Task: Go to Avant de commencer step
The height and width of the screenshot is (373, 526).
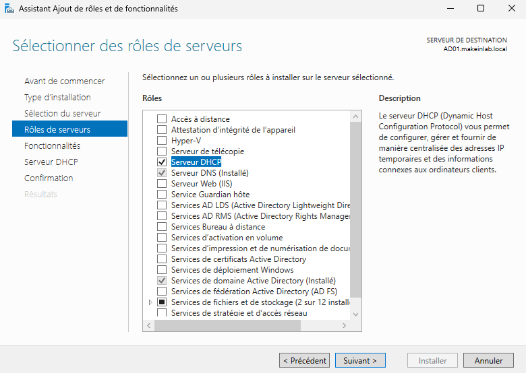Action: pyautogui.click(x=65, y=81)
